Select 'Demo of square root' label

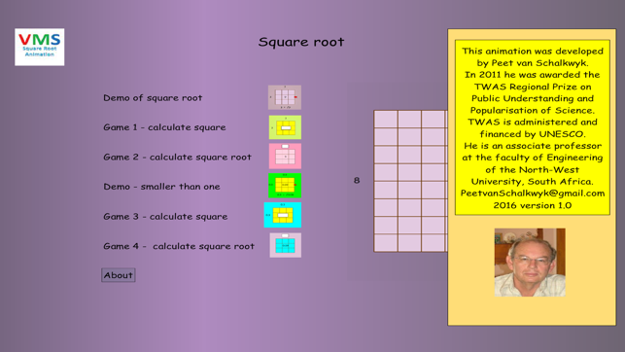(x=153, y=97)
